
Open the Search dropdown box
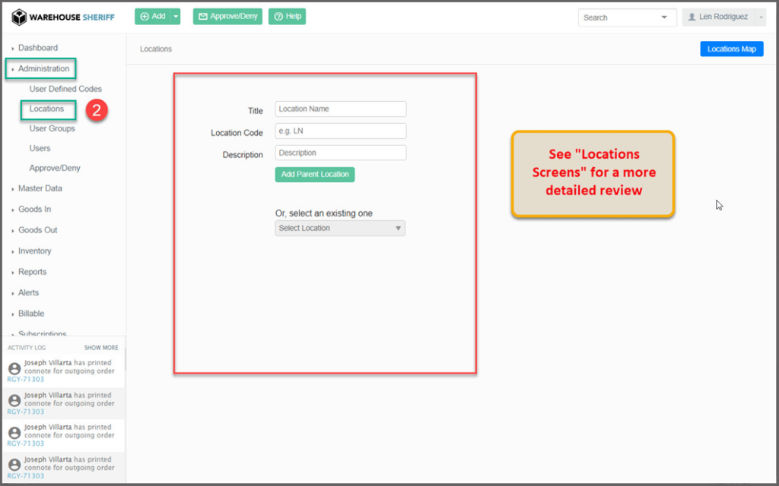click(627, 17)
